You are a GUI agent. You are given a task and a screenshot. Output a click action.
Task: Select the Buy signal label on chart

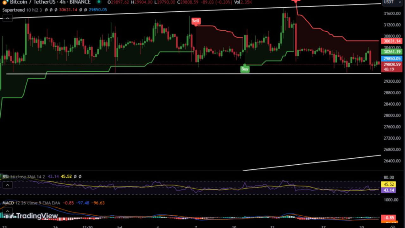coord(245,69)
